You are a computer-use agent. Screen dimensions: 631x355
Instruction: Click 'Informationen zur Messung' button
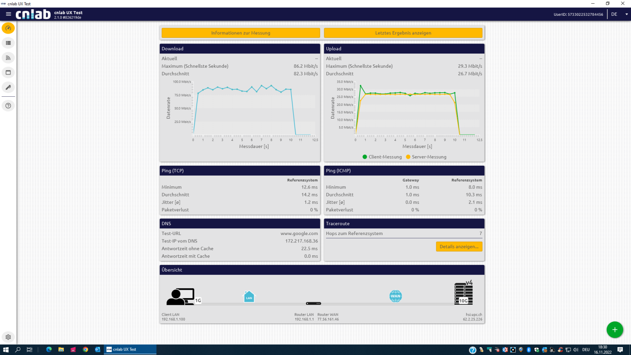point(240,33)
